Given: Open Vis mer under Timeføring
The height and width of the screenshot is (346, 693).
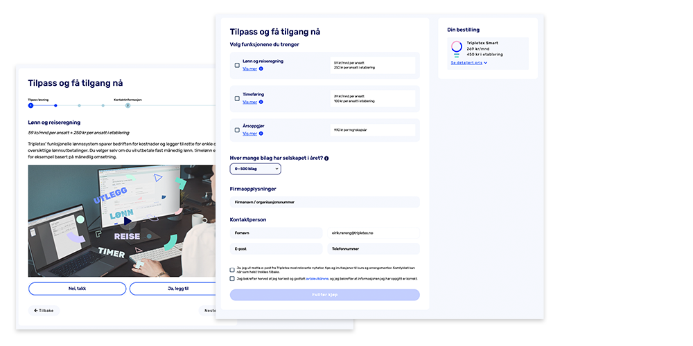Looking at the screenshot, I should pyautogui.click(x=249, y=102).
